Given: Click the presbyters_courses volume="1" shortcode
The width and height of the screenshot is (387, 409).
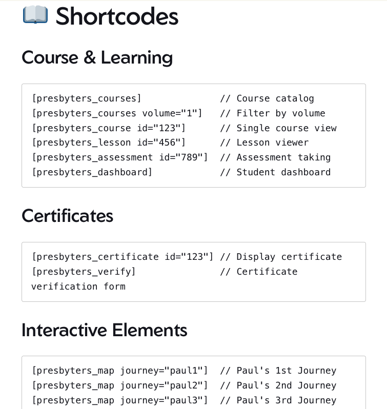Looking at the screenshot, I should click(x=117, y=113).
